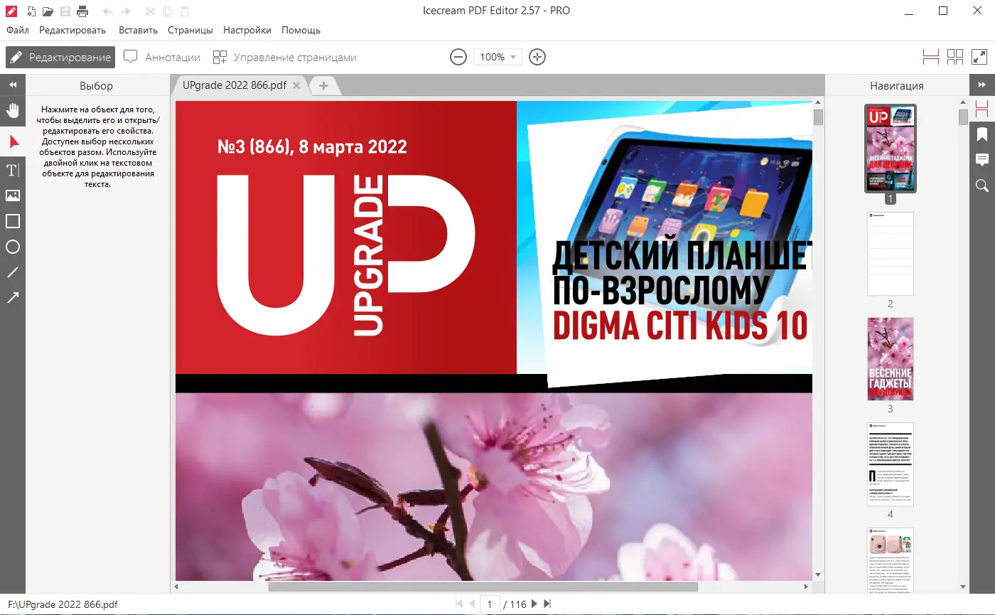Screen dimensions: 995x615
Task: Switch to page grid view mode
Action: [x=955, y=57]
